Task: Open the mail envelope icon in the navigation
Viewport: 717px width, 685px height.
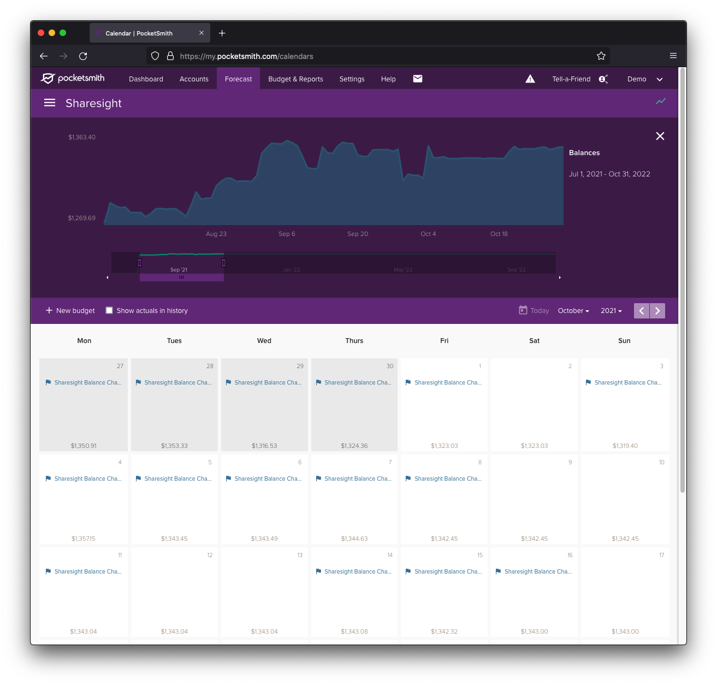Action: coord(417,79)
